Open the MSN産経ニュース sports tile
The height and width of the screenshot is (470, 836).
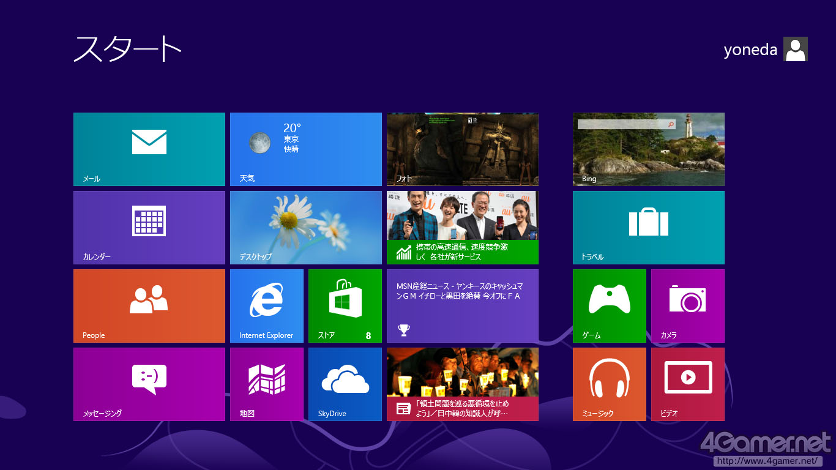point(463,306)
